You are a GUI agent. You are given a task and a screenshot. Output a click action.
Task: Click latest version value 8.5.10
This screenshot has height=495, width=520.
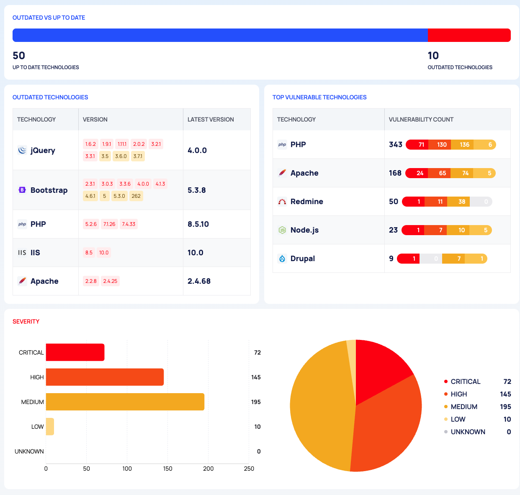point(198,224)
